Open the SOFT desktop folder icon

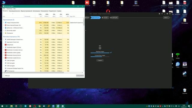tap(108, 3)
